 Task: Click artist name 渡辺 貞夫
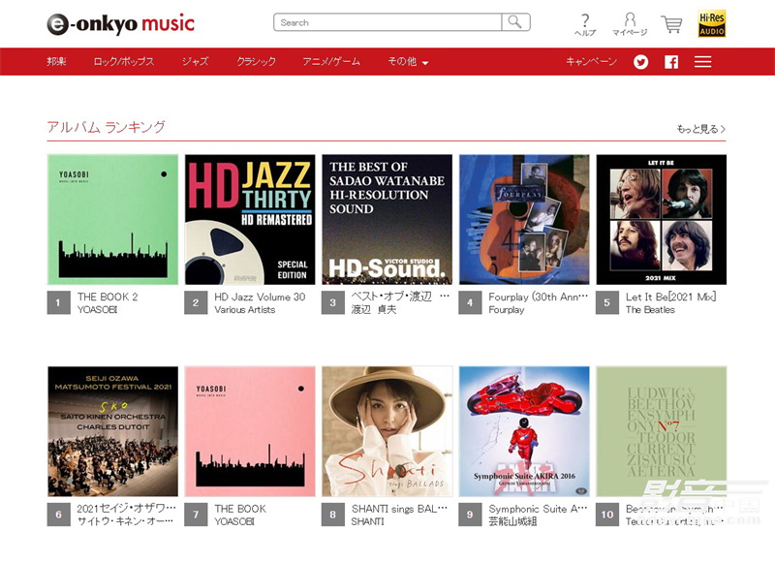[x=374, y=310]
